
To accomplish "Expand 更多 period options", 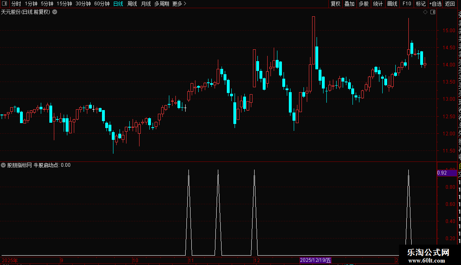I will pyautogui.click(x=180, y=4).
